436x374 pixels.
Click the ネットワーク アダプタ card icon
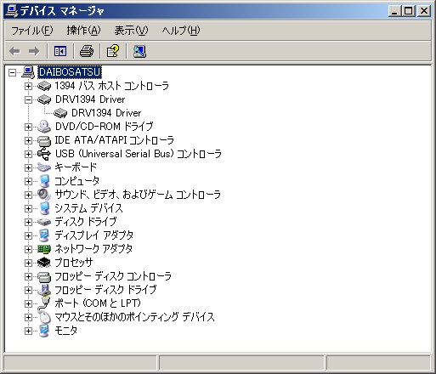[x=44, y=249]
